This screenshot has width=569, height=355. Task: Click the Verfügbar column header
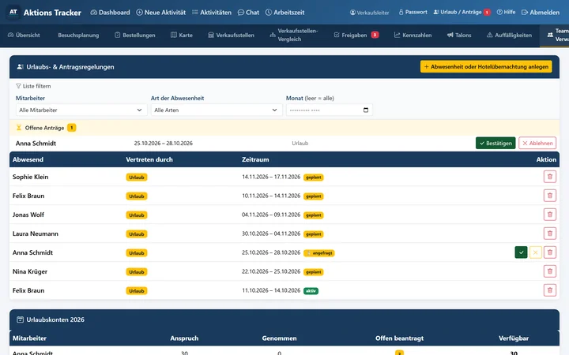click(514, 338)
